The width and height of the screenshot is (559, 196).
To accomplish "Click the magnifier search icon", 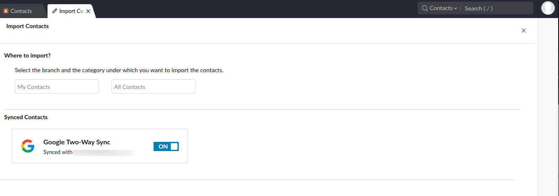I will (x=425, y=8).
